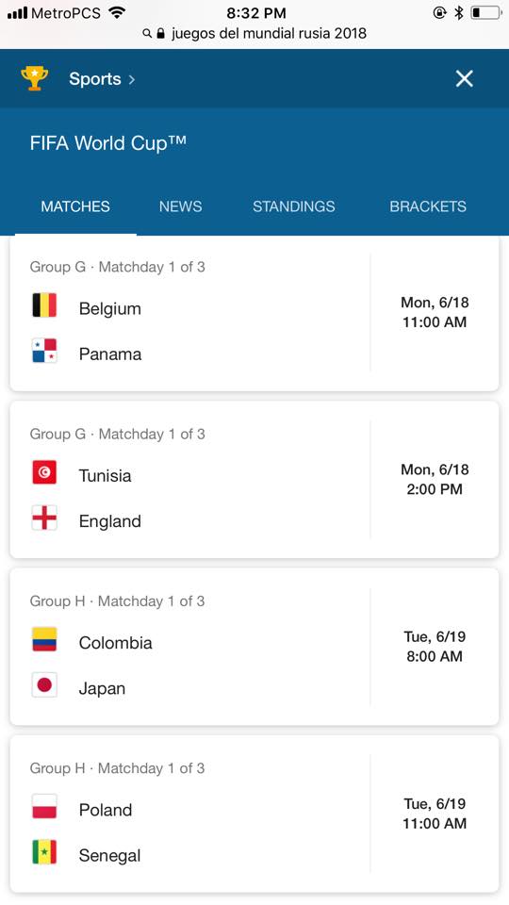The width and height of the screenshot is (509, 905).
Task: Tap the Senegal flag icon
Action: point(44,852)
